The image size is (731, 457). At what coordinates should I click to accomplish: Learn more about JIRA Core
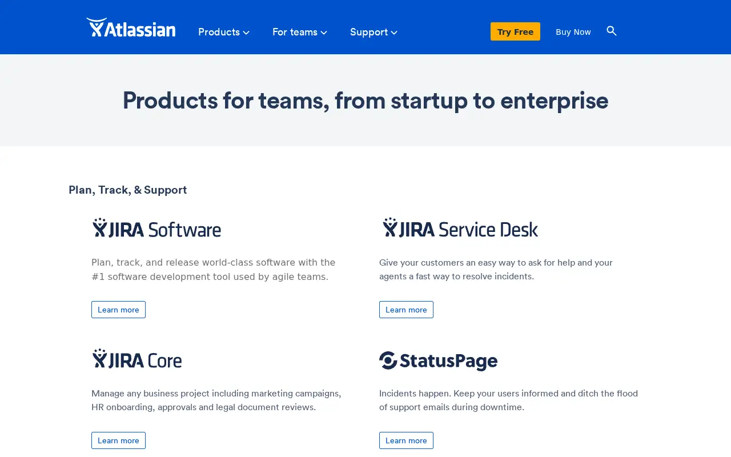118,440
